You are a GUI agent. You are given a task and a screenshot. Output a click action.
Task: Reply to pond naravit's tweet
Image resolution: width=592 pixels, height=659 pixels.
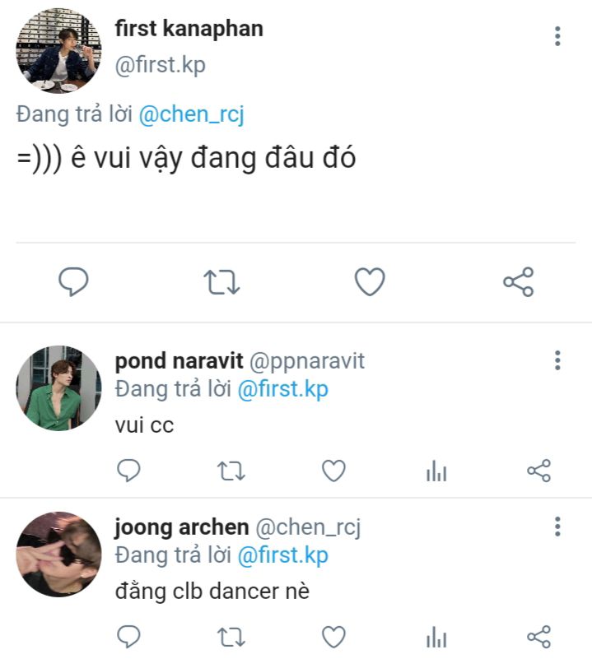pyautogui.click(x=128, y=471)
